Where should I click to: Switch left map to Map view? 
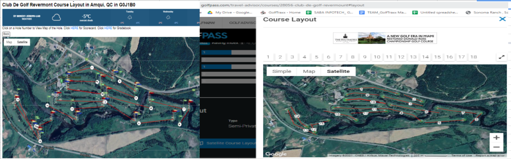coord(9,42)
